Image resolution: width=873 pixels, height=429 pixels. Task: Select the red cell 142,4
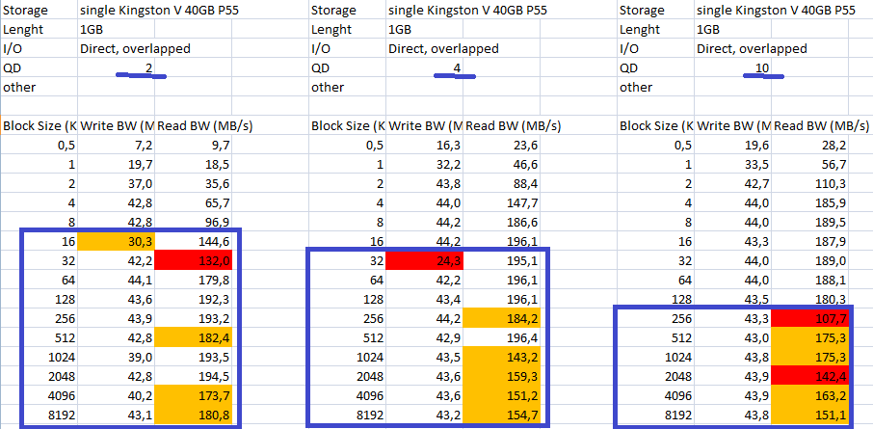(810, 377)
